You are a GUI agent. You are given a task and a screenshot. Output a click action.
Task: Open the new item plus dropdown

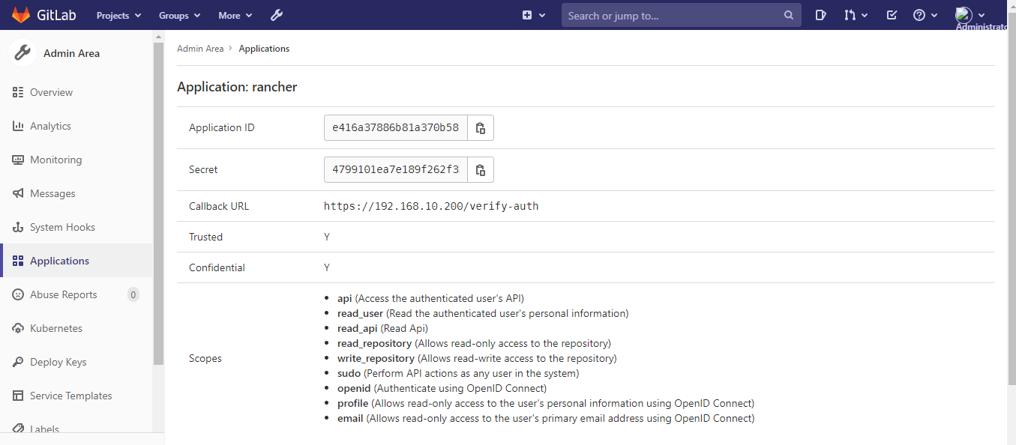click(x=534, y=15)
